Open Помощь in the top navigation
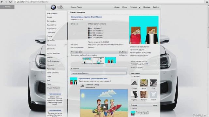The image size is (209, 117). [147, 7]
